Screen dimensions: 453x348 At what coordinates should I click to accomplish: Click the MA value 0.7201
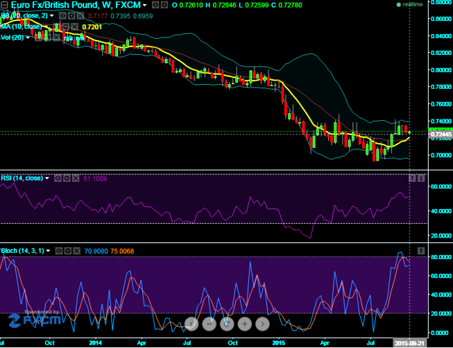92,27
